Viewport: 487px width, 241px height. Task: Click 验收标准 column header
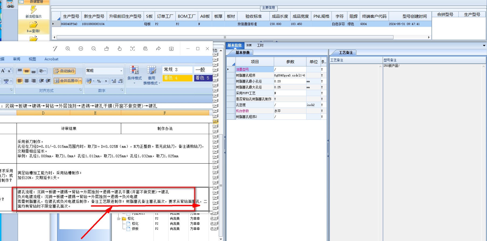coord(254,16)
